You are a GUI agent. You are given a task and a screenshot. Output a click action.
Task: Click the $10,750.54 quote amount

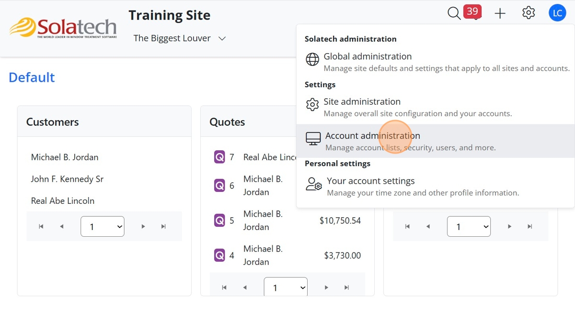coord(340,221)
